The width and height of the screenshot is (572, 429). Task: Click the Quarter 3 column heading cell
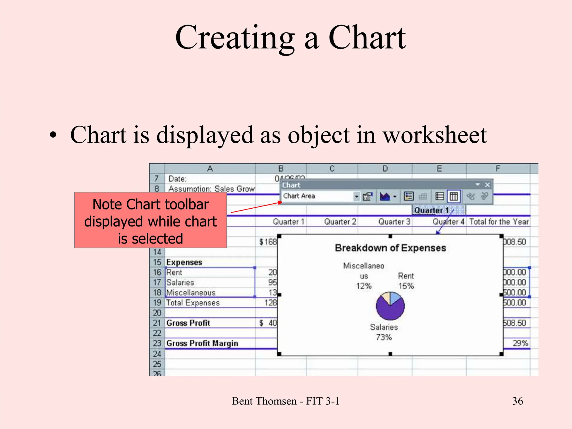385,222
